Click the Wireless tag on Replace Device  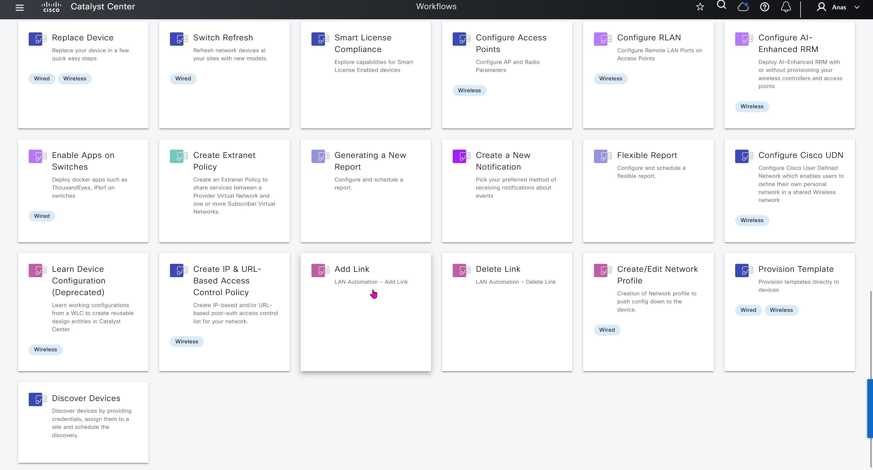point(74,79)
